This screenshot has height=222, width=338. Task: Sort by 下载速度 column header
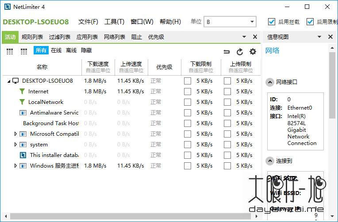98,67
